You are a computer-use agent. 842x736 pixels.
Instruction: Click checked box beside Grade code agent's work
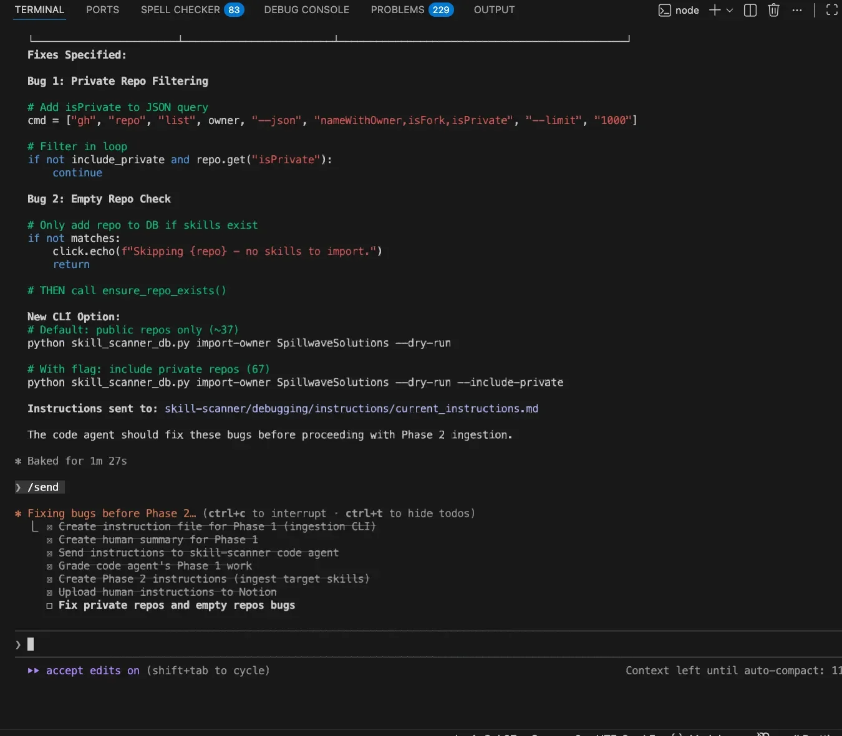click(x=49, y=566)
